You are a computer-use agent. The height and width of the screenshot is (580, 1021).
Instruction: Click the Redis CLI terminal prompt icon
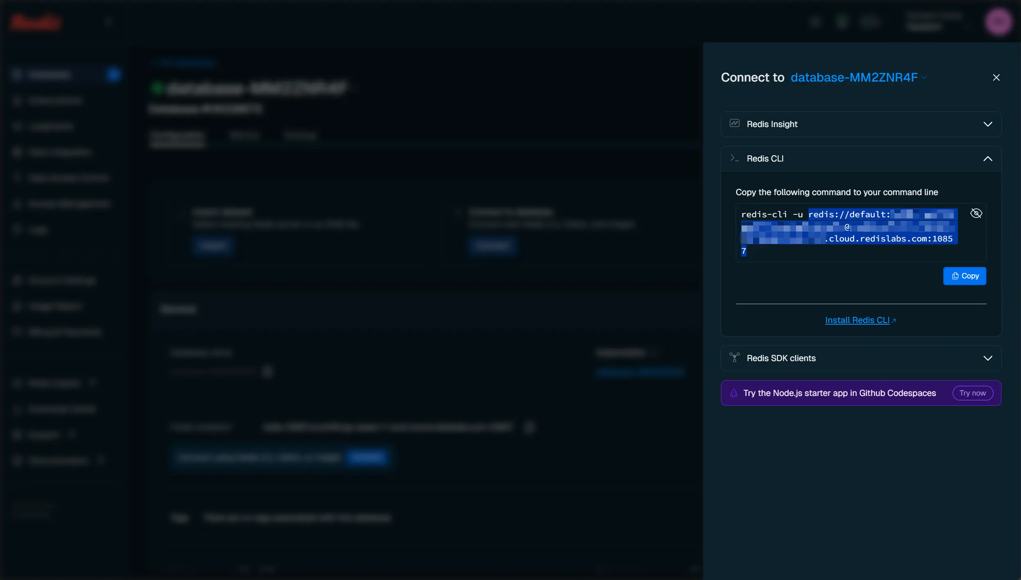click(734, 158)
